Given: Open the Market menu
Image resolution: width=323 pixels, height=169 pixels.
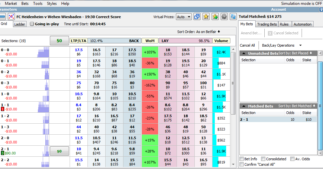Looking at the screenshot, I should coord(11,4).
